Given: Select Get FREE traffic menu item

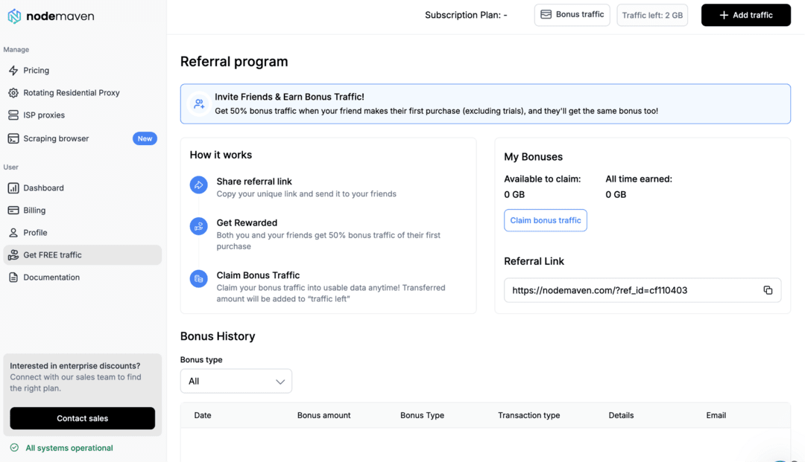Looking at the screenshot, I should pyautogui.click(x=82, y=255).
